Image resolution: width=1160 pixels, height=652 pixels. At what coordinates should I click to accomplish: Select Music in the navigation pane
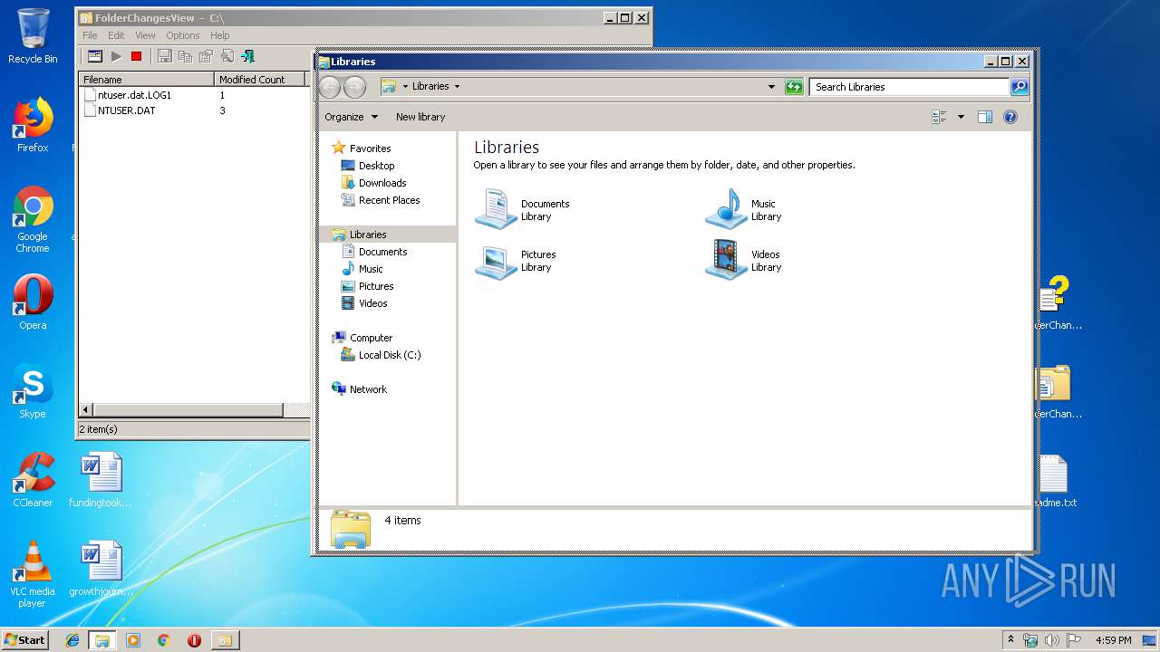362,269
